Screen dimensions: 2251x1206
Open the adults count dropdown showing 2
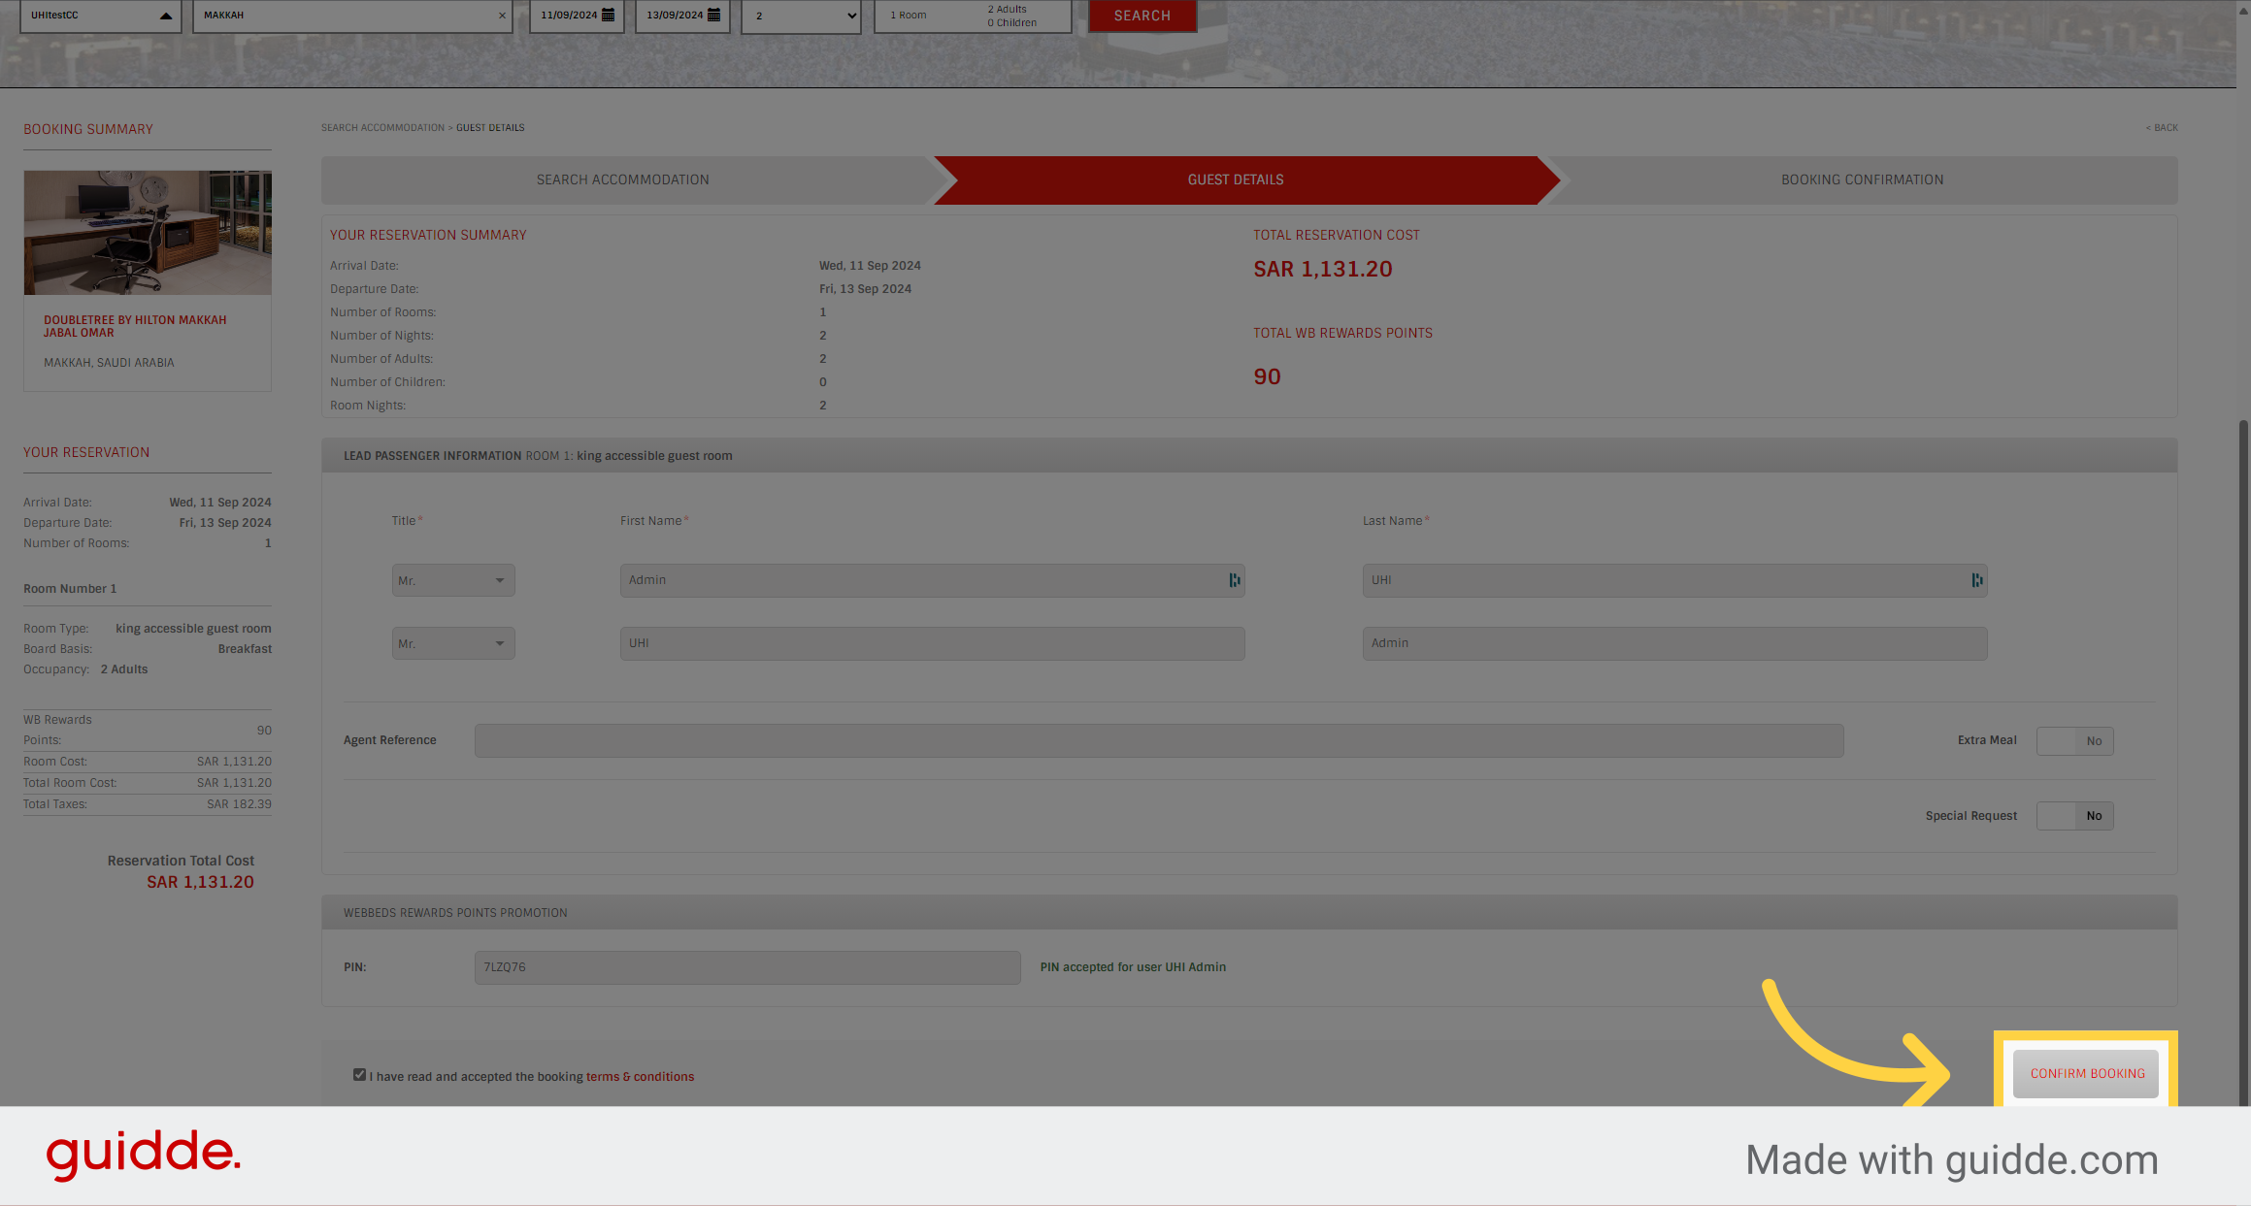(800, 16)
